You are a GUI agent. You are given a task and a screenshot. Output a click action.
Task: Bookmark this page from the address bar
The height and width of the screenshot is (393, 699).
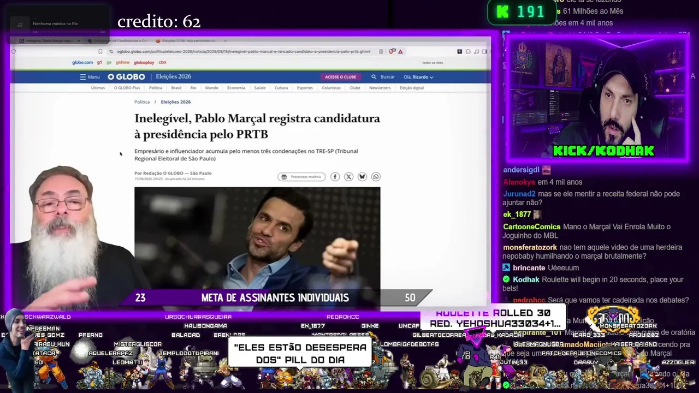[x=100, y=51]
